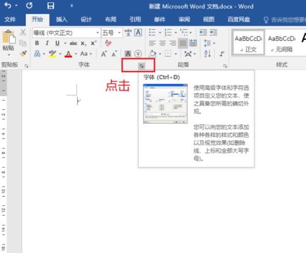Open the 邮件 ribbon tab
The height and width of the screenshot is (253, 306).
coord(160,20)
